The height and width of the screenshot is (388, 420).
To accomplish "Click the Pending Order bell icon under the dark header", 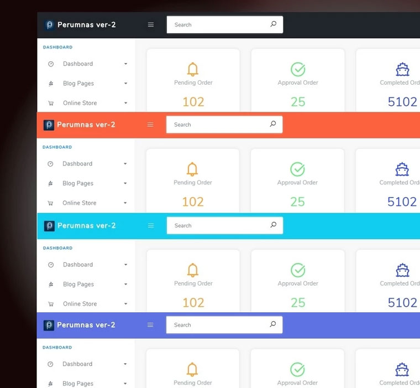I will 193,69.
